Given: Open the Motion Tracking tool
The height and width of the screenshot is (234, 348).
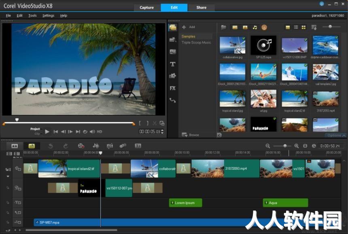Looking at the screenshot, I should [123, 146].
